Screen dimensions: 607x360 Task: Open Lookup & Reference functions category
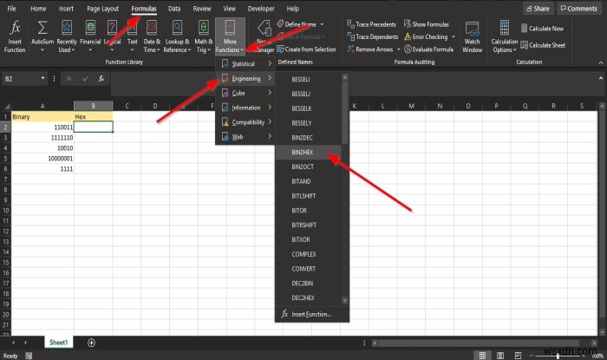pyautogui.click(x=177, y=36)
